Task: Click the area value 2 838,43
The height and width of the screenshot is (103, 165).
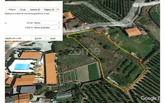Action: click(x=29, y=28)
